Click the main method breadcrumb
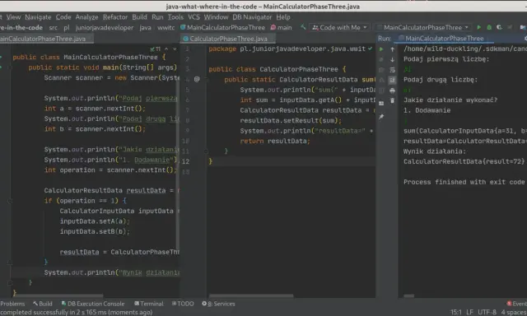Screen dimensions: 527x316 pyautogui.click(x=282, y=27)
